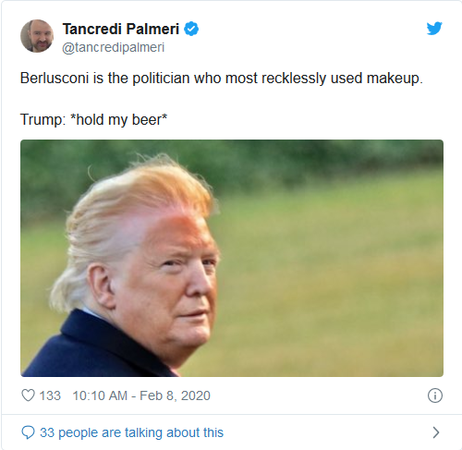Visit the @tancredipalmeri handle link

[x=114, y=47]
